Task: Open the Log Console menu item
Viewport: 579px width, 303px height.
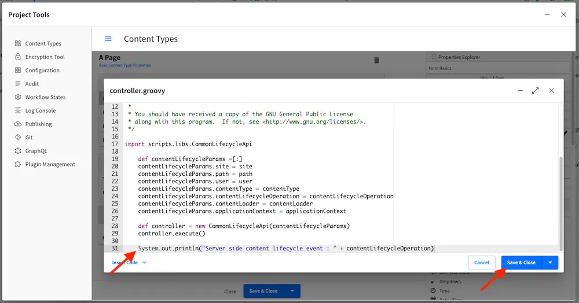Action: coord(41,110)
